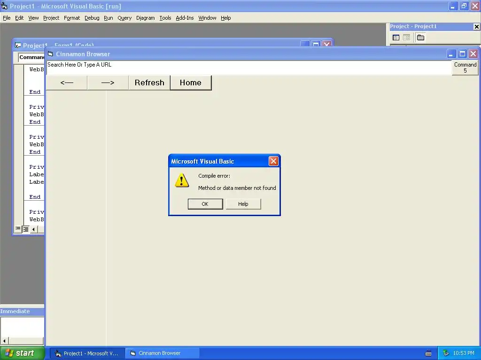Click the Cinnamon Browser form icon in title bar
The height and width of the screenshot is (360, 481).
[x=50, y=54]
